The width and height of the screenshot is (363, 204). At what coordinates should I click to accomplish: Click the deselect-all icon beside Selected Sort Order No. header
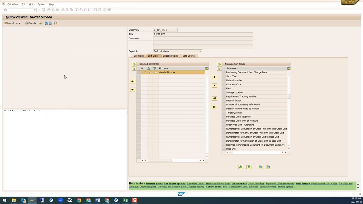point(134,68)
